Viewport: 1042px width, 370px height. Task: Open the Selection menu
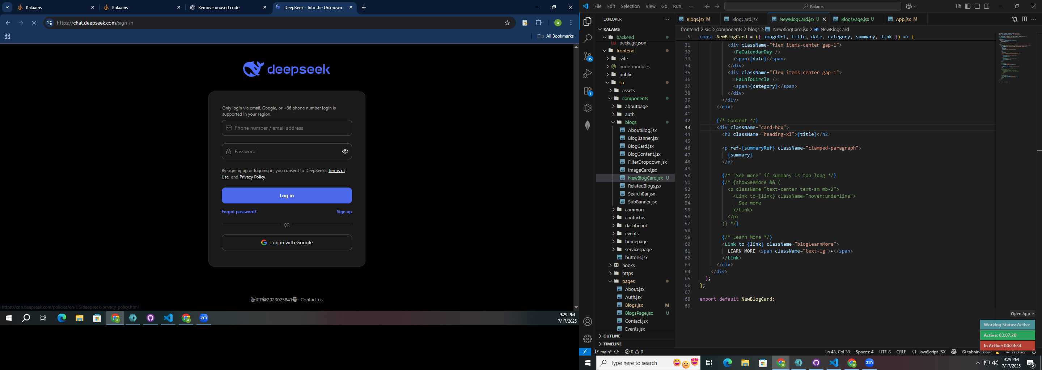click(630, 6)
